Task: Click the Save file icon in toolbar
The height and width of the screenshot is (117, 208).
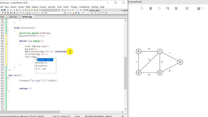Action: (2, 10)
